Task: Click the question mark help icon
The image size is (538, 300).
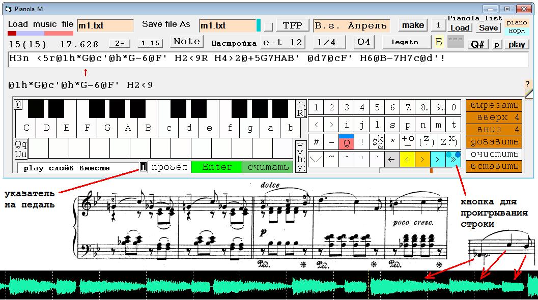Action: click(528, 84)
